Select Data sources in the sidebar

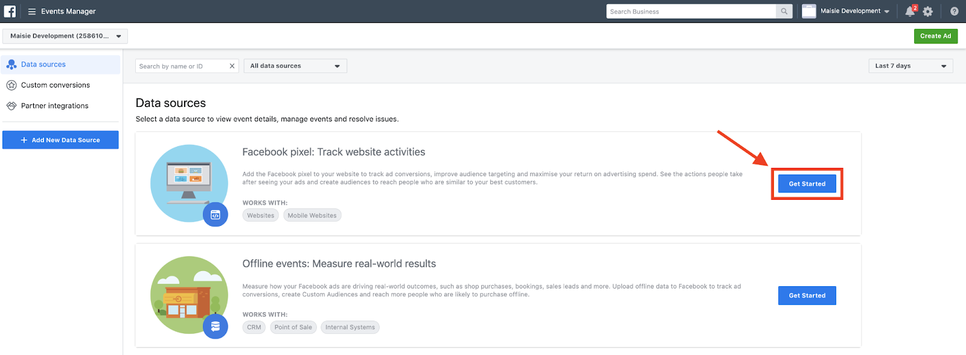tap(43, 65)
